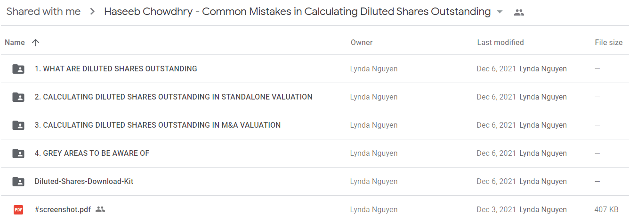Click the shared people icon next to #screenshot.pdf
629x222 pixels.
[x=100, y=209]
